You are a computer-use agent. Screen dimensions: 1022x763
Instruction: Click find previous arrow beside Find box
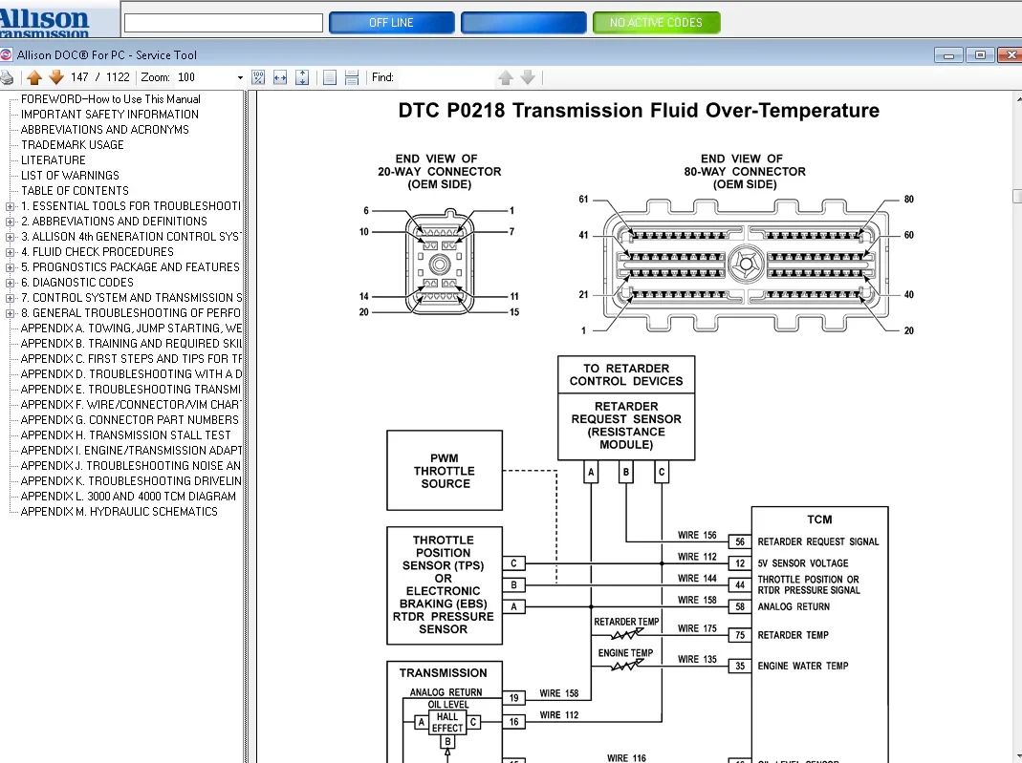pyautogui.click(x=506, y=77)
